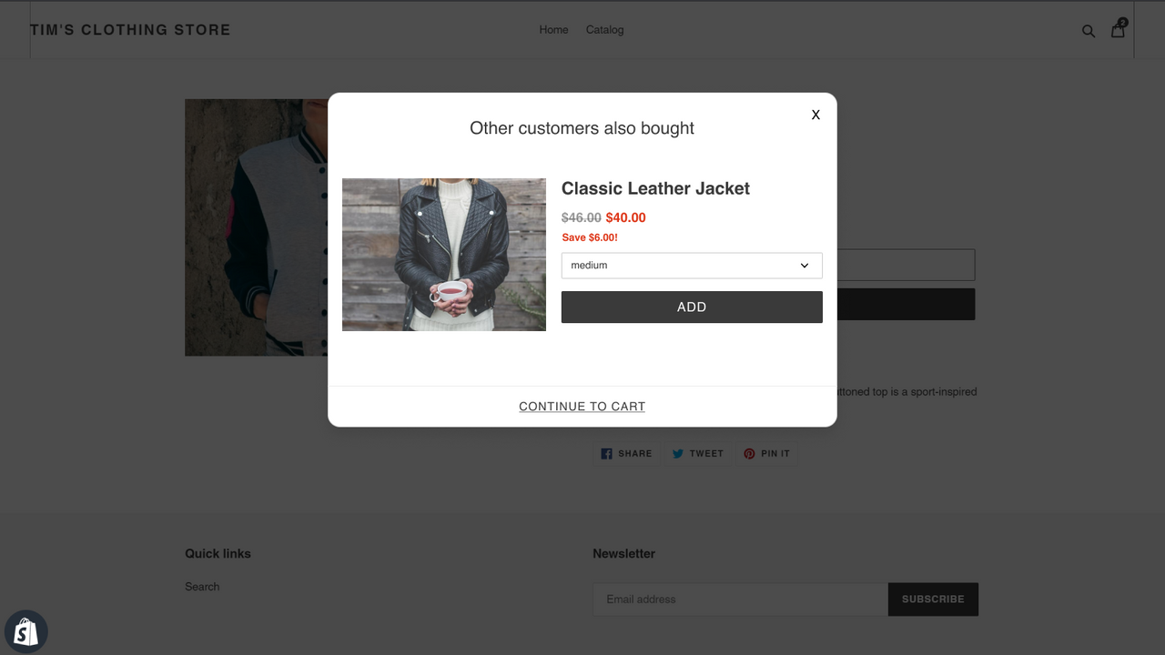Screen dimensions: 1165x655
Task: Click the cart item count badge showing 2
Action: click(1122, 22)
